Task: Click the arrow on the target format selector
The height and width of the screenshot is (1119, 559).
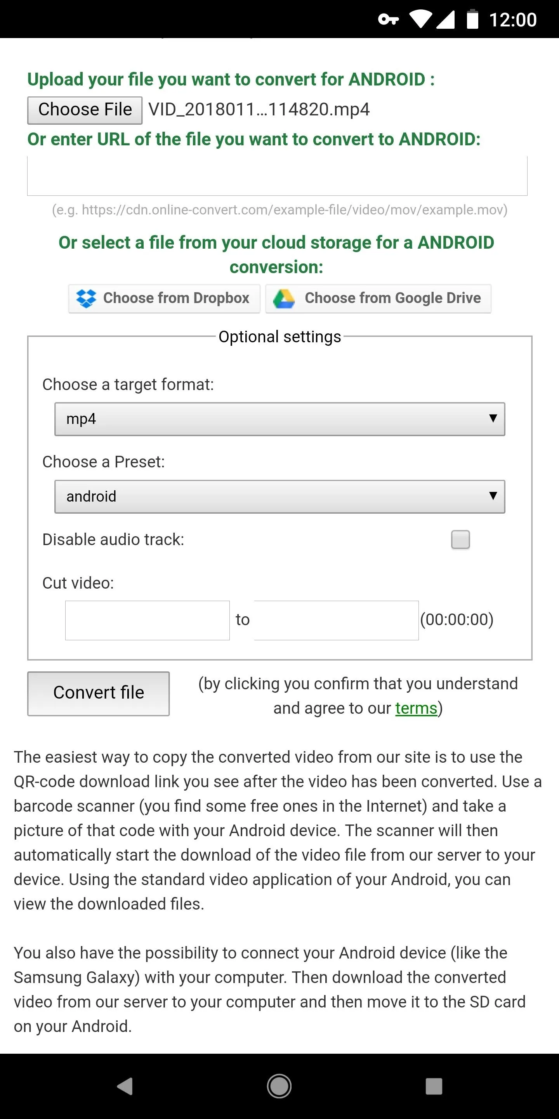Action: coord(493,418)
